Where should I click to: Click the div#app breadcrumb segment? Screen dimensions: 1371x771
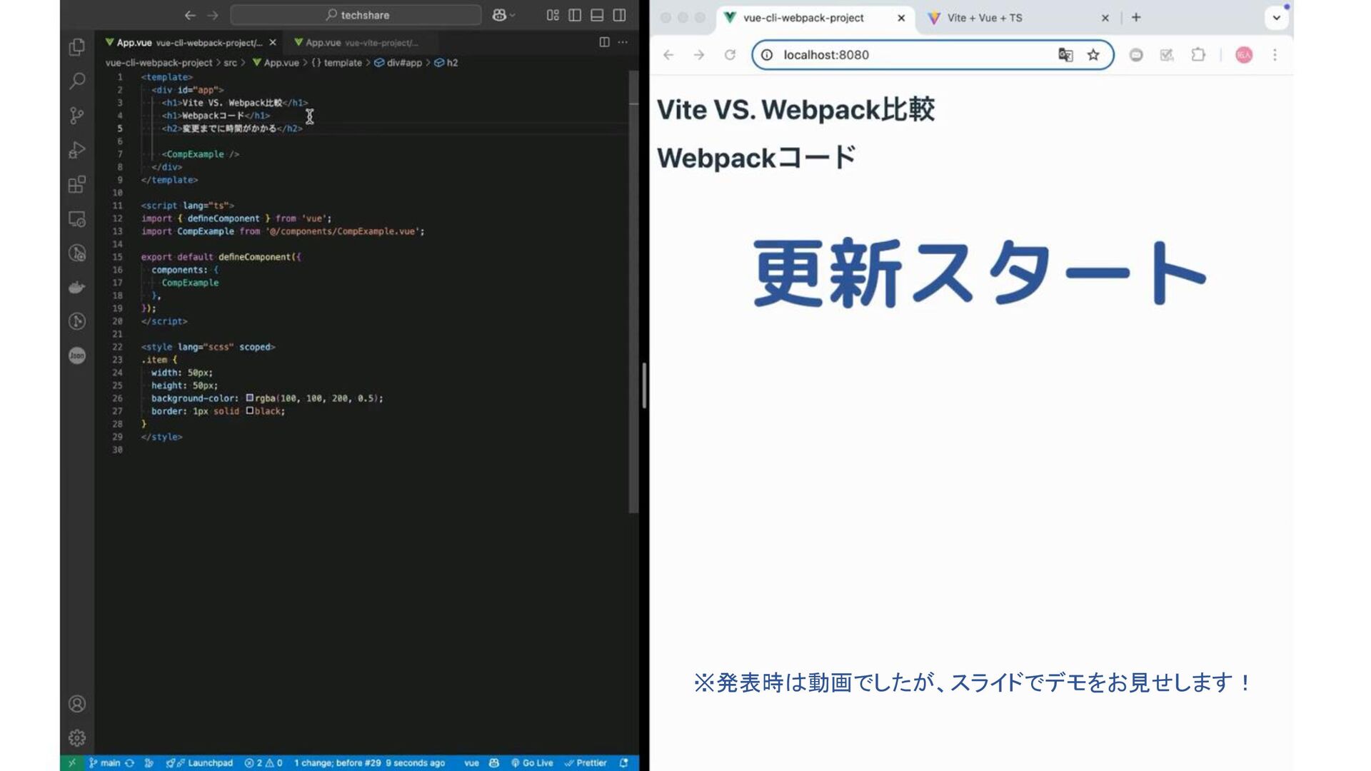[x=398, y=63]
